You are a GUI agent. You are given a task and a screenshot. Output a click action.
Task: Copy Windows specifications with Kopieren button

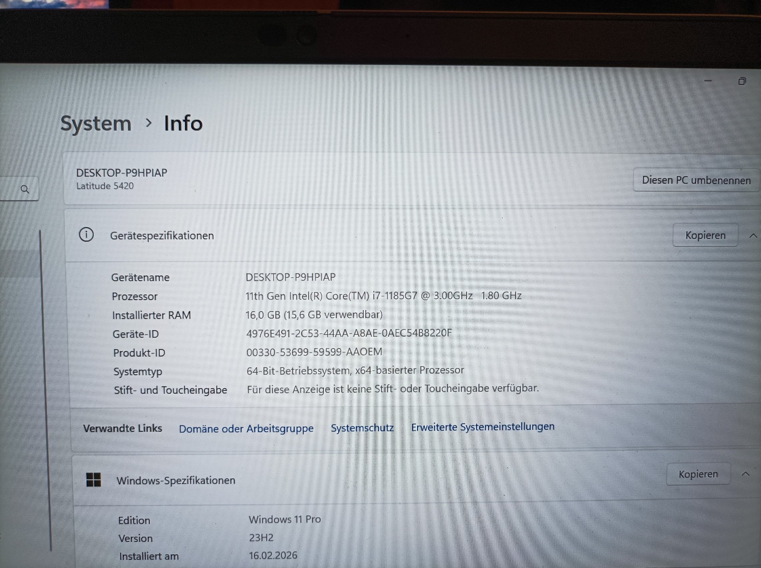click(698, 474)
